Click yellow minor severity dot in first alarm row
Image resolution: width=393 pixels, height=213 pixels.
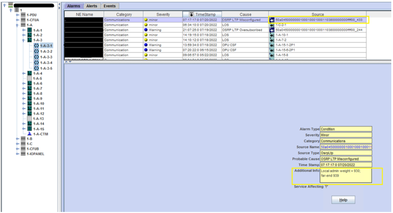pyautogui.click(x=146, y=20)
